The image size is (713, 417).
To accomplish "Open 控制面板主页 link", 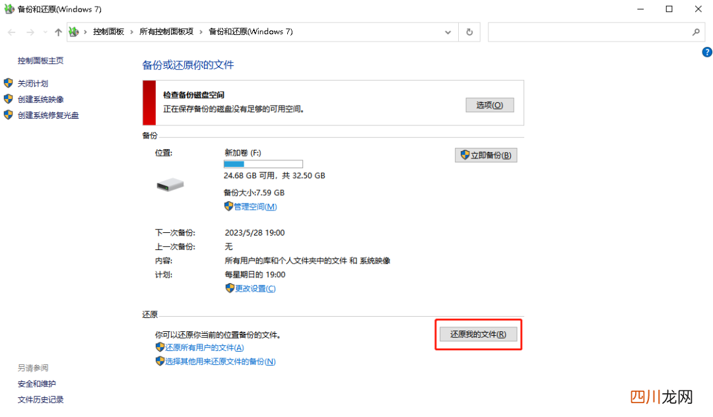I will point(40,61).
